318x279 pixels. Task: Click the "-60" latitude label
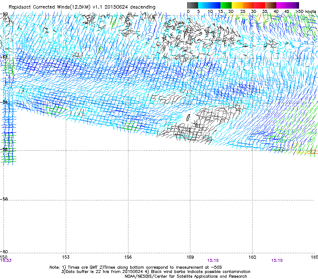coord(4,252)
